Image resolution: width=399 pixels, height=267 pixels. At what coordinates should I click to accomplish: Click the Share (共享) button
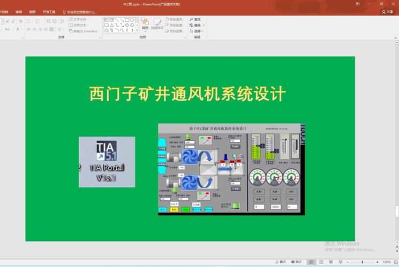[x=388, y=12]
